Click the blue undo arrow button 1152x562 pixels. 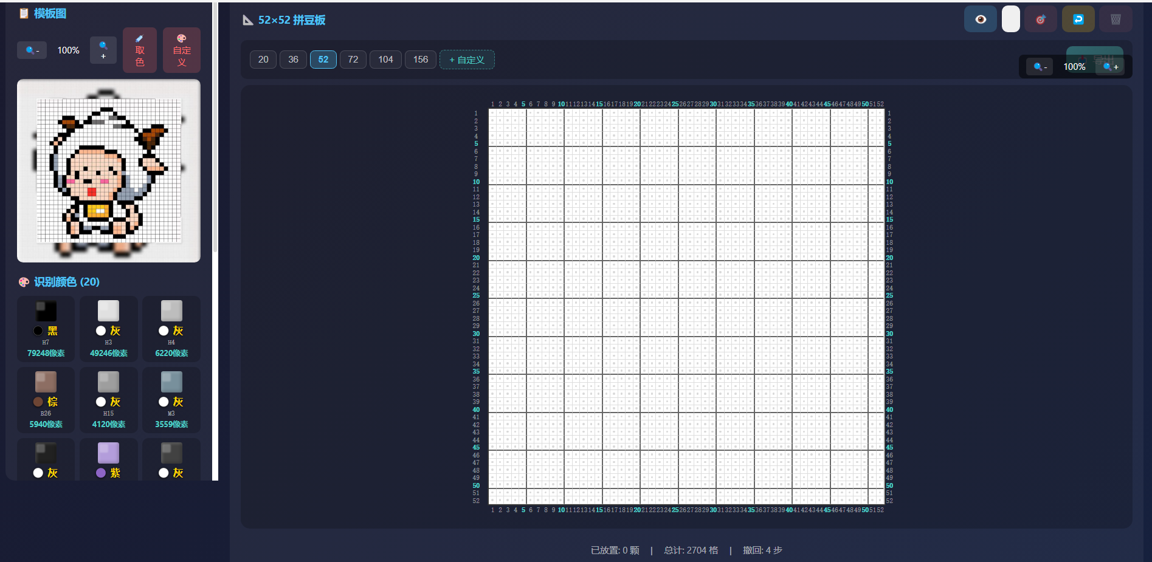(x=1078, y=19)
